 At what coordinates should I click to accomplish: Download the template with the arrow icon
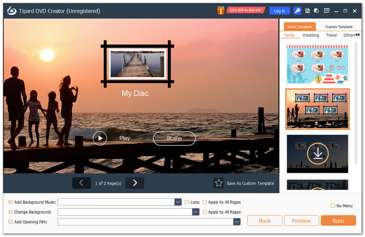[317, 153]
